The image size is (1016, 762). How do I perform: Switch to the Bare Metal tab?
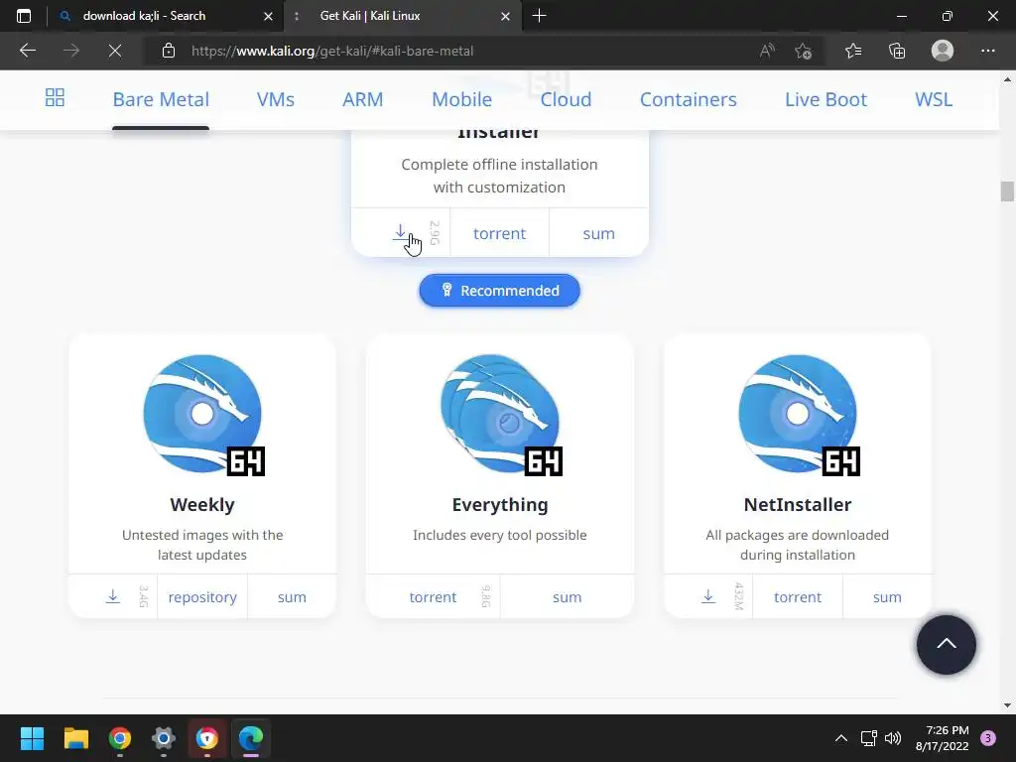tap(161, 99)
